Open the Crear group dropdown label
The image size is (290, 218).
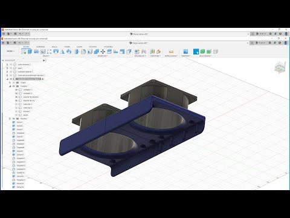(46, 56)
